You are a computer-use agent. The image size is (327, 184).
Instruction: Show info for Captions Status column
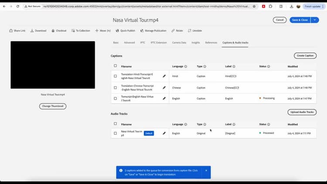[x=269, y=66]
